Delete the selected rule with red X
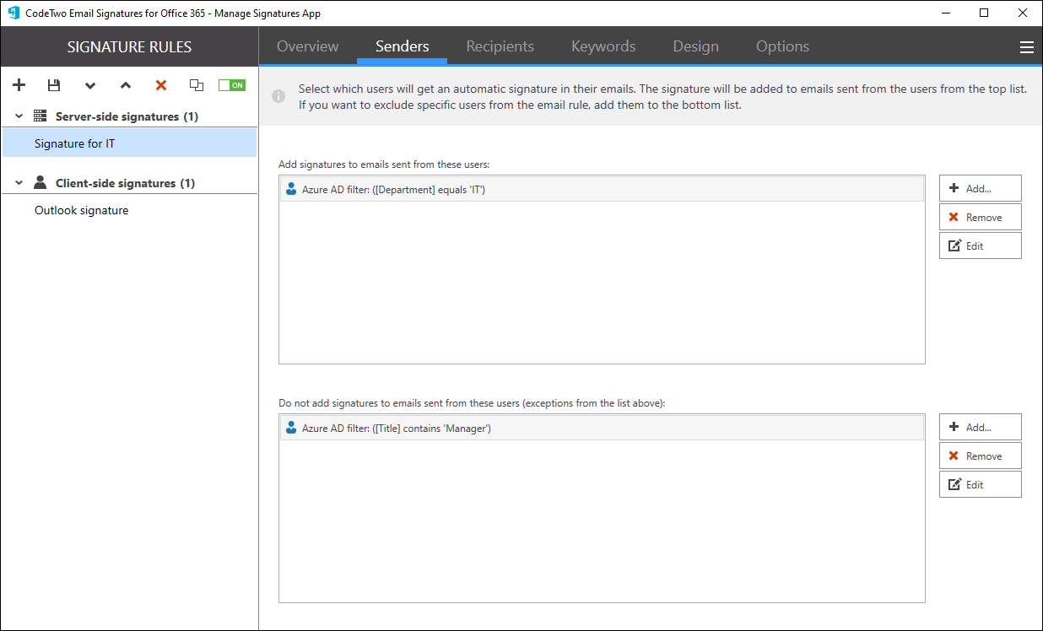The height and width of the screenshot is (631, 1043). 161,85
